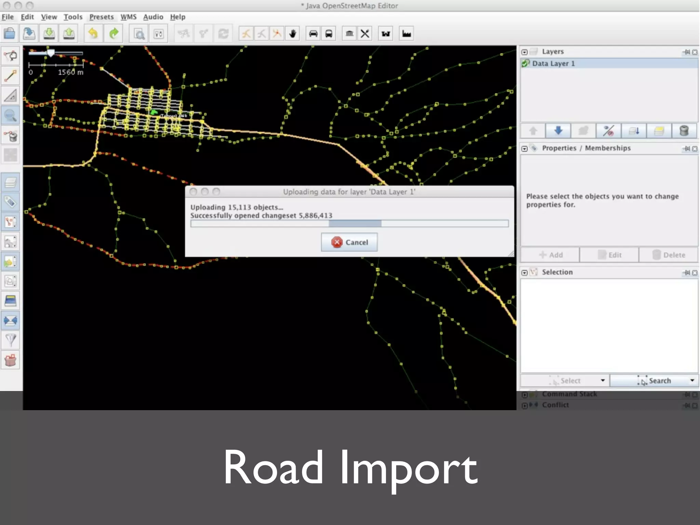
Task: Click the green redo arrow icon
Action: pyautogui.click(x=113, y=33)
